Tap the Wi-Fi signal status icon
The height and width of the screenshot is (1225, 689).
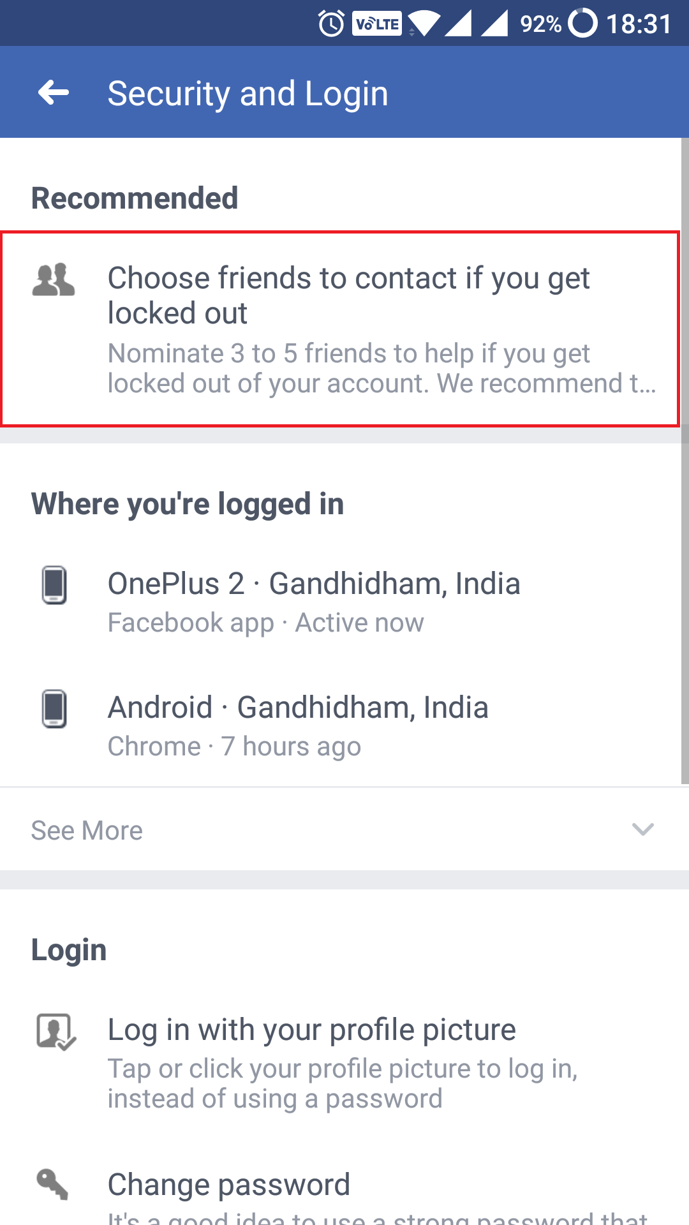pos(424,24)
